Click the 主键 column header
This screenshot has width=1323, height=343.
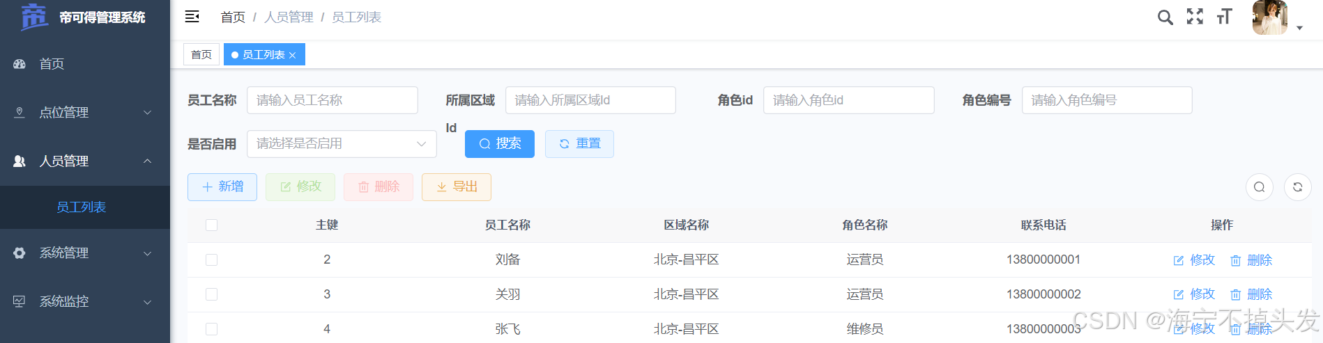point(327,225)
